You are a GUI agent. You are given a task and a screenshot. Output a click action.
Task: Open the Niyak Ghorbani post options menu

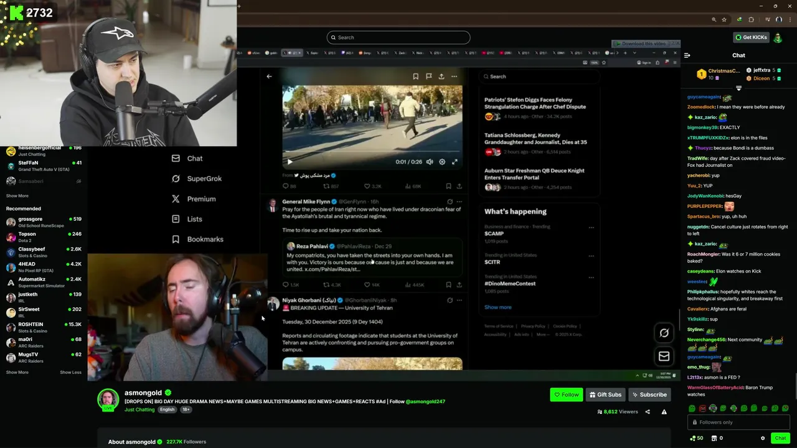pos(460,300)
